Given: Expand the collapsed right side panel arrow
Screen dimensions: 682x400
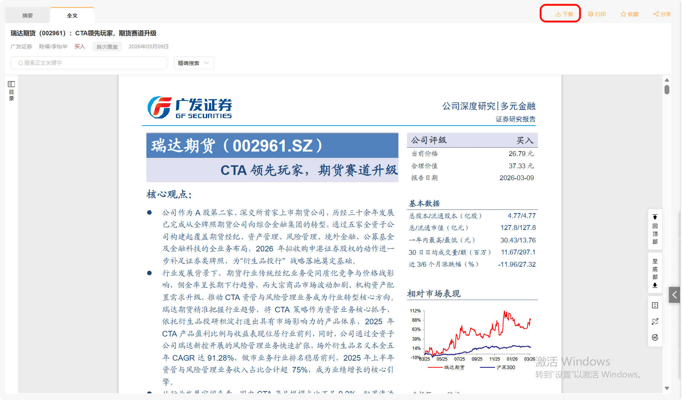Looking at the screenshot, I should coord(675,295).
